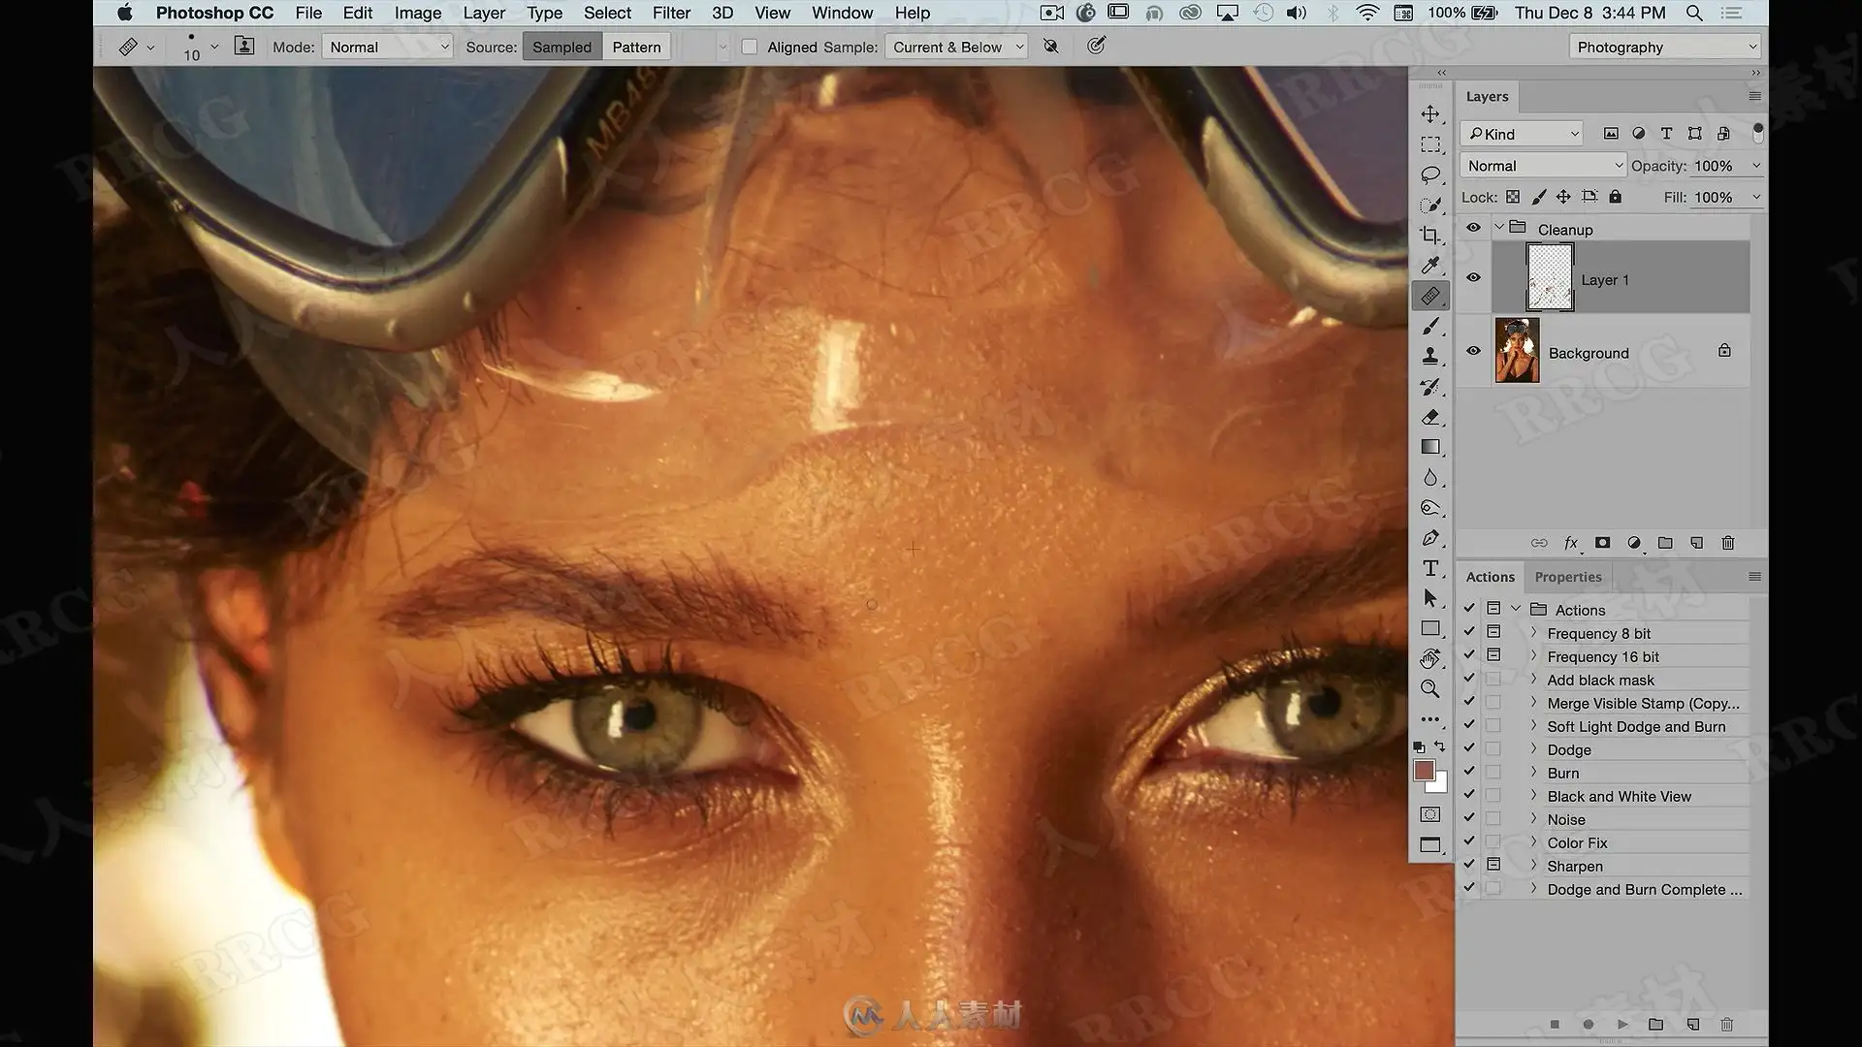The image size is (1862, 1047).
Task: Open the Opacity slider dropdown arrow
Action: [1756, 166]
